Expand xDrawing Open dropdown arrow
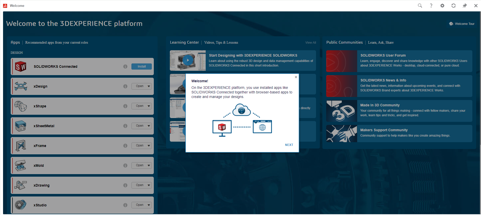The image size is (481, 215). point(149,185)
